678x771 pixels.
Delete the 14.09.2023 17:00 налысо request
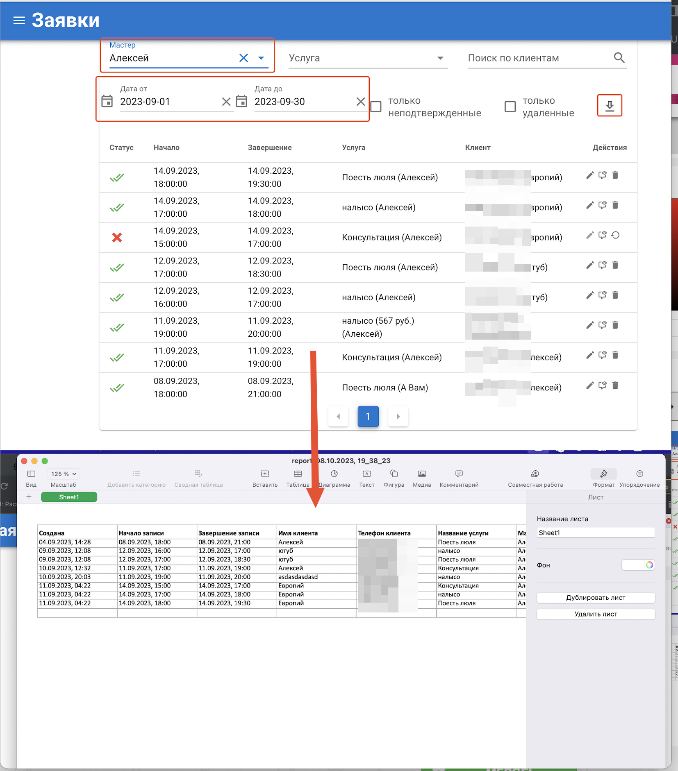point(615,205)
